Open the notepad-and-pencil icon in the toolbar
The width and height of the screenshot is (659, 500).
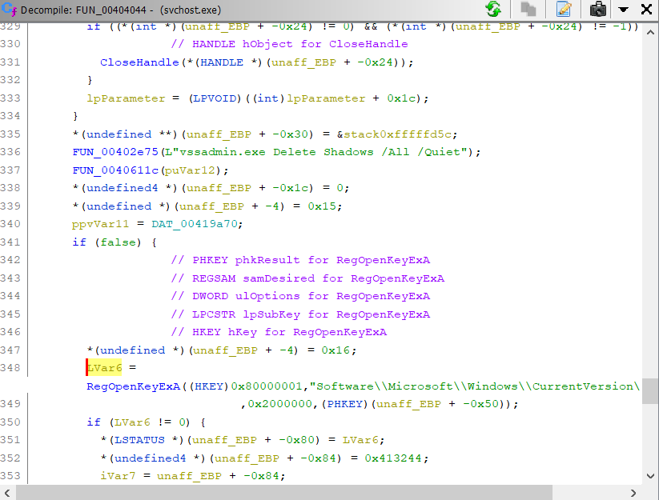[x=564, y=10]
